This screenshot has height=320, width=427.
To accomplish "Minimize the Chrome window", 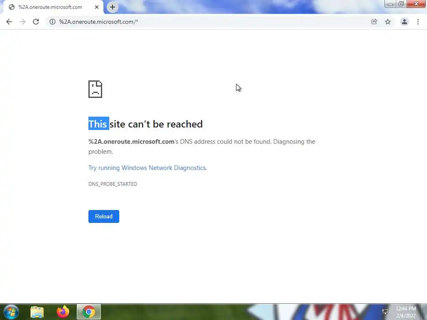I will pyautogui.click(x=390, y=4).
